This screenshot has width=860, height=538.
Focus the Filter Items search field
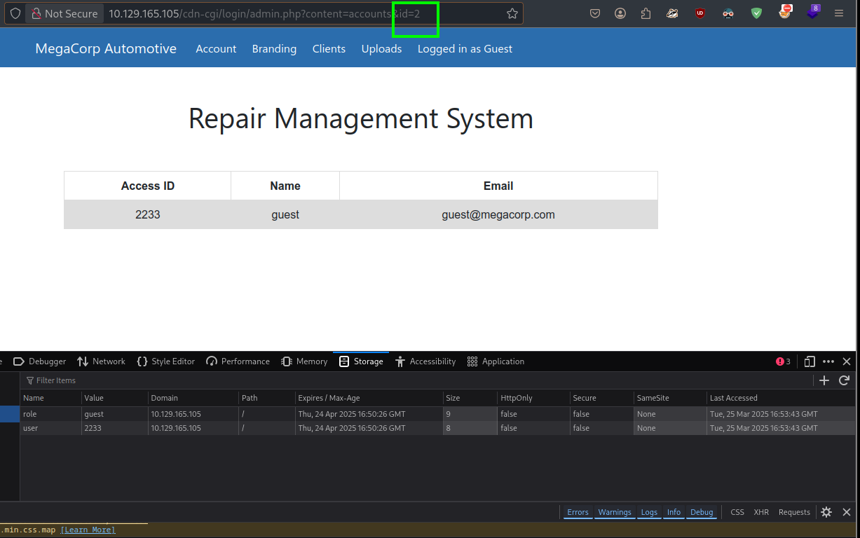click(x=417, y=380)
